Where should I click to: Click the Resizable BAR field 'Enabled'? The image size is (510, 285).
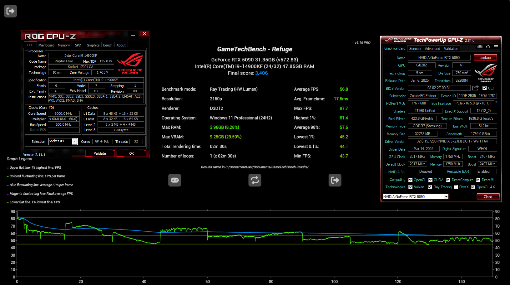point(483,171)
